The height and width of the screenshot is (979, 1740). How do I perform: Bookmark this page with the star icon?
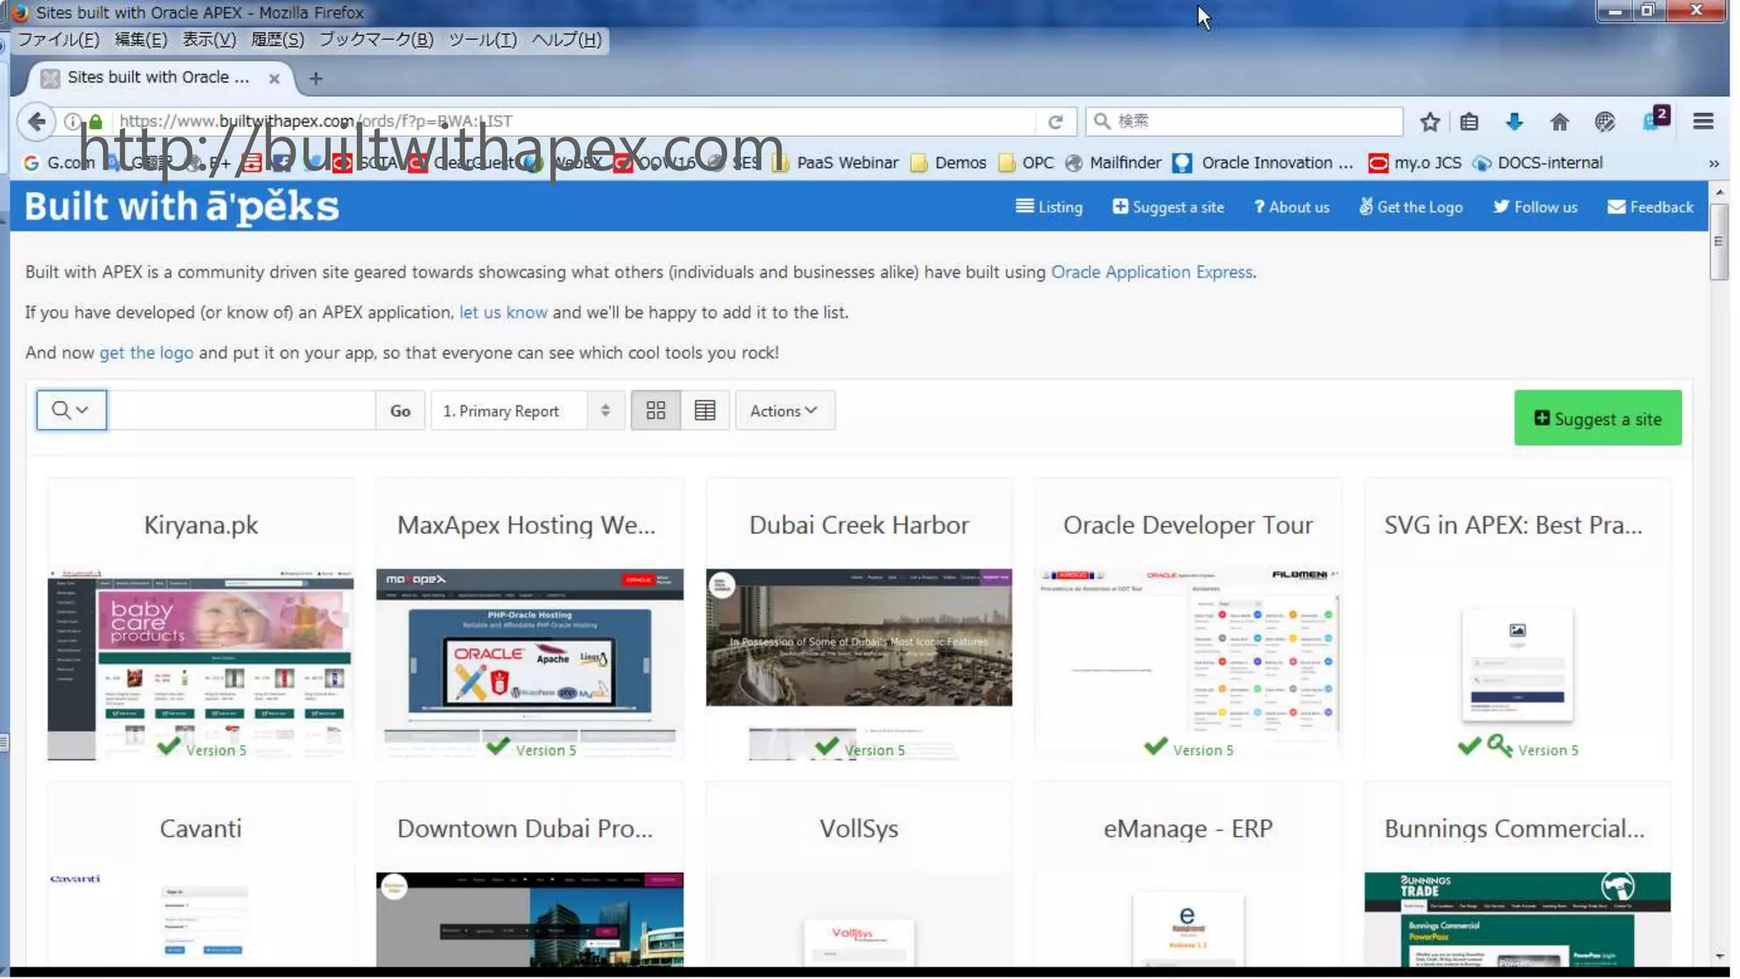(1430, 122)
